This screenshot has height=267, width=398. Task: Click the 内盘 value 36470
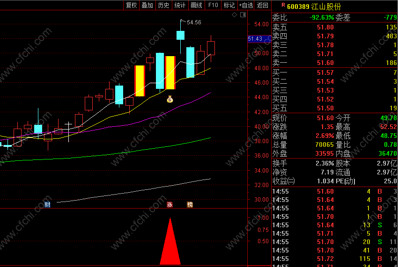pos(388,153)
